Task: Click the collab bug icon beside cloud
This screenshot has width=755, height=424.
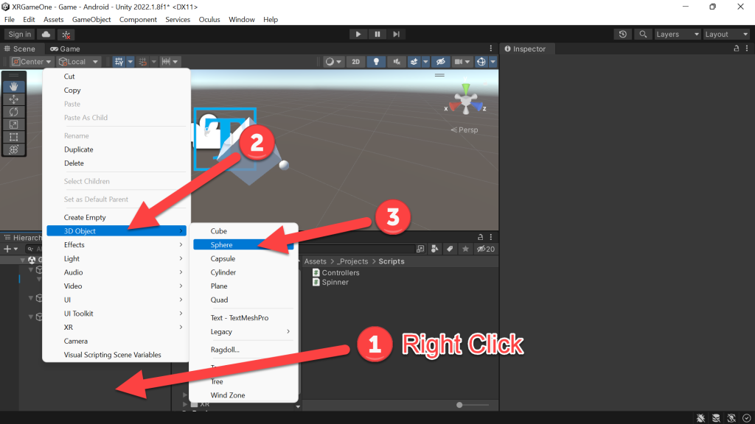Action: click(66, 35)
